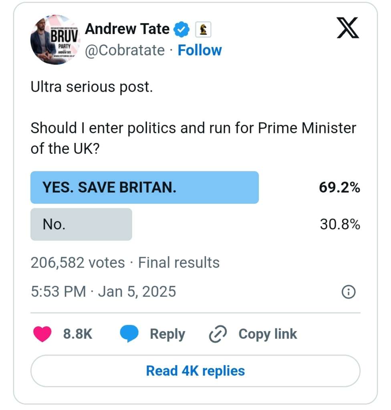Click the Andrew Tate display name
The width and height of the screenshot is (391, 410).
click(x=127, y=29)
